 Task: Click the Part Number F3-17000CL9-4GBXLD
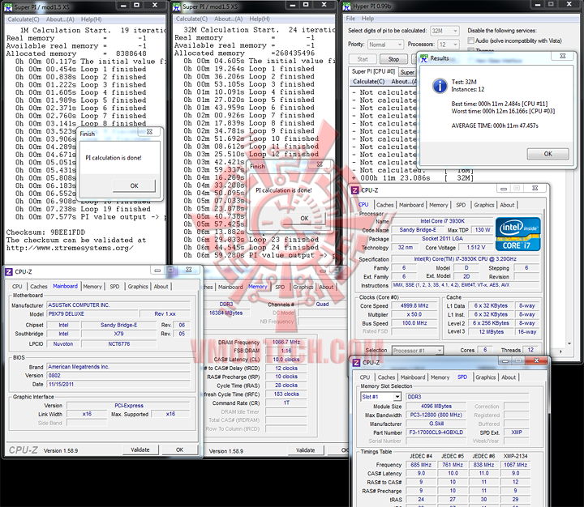(x=436, y=432)
